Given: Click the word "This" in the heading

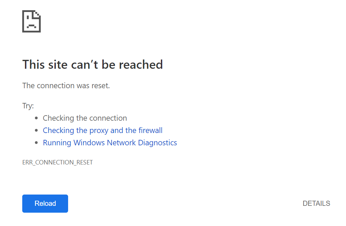Looking at the screenshot, I should [34, 64].
